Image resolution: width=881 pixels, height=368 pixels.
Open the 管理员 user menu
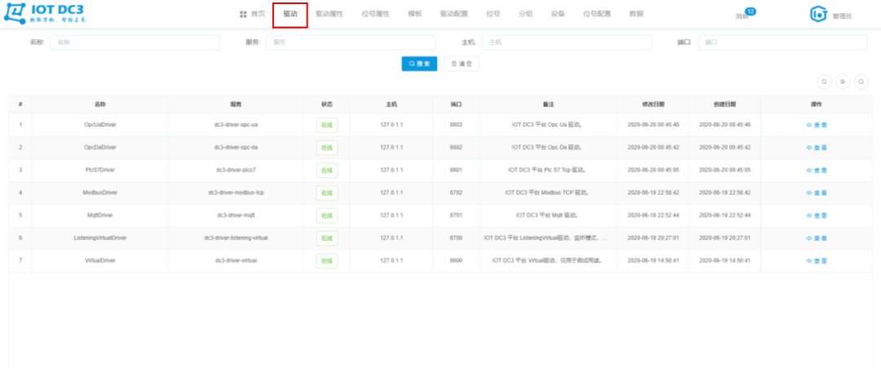(x=842, y=16)
